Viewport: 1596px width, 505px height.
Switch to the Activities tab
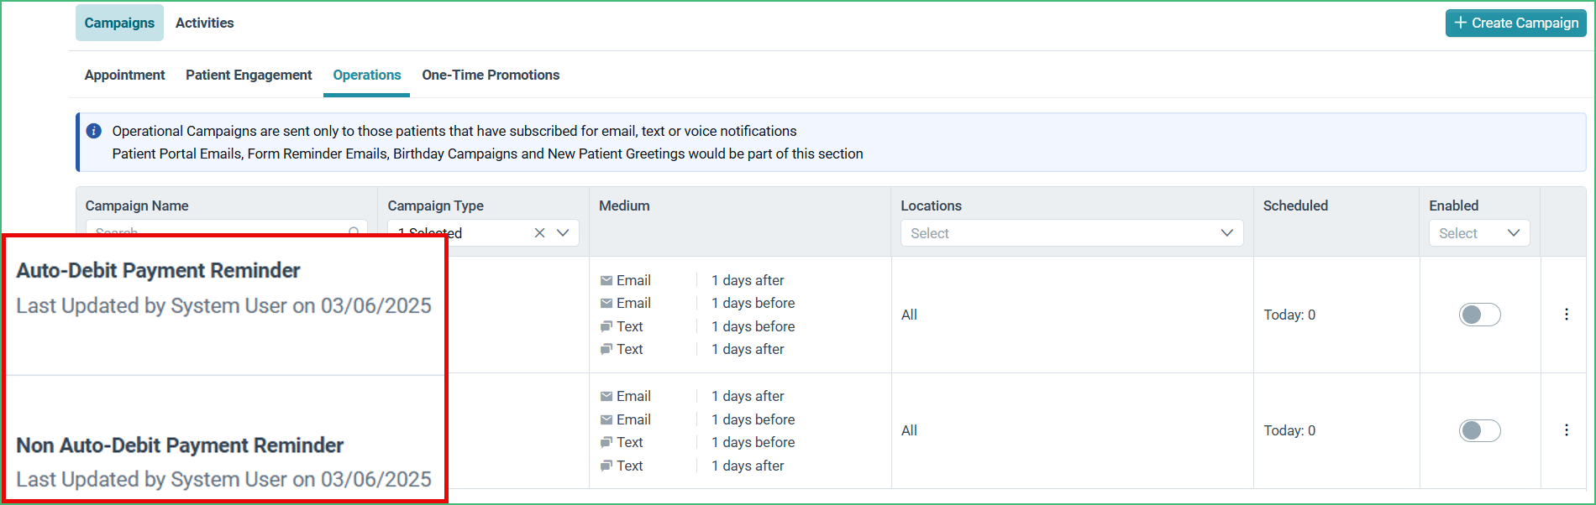[x=205, y=23]
